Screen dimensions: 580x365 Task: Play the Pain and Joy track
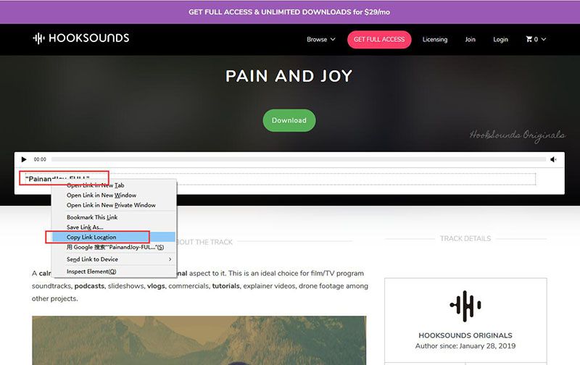coord(24,159)
